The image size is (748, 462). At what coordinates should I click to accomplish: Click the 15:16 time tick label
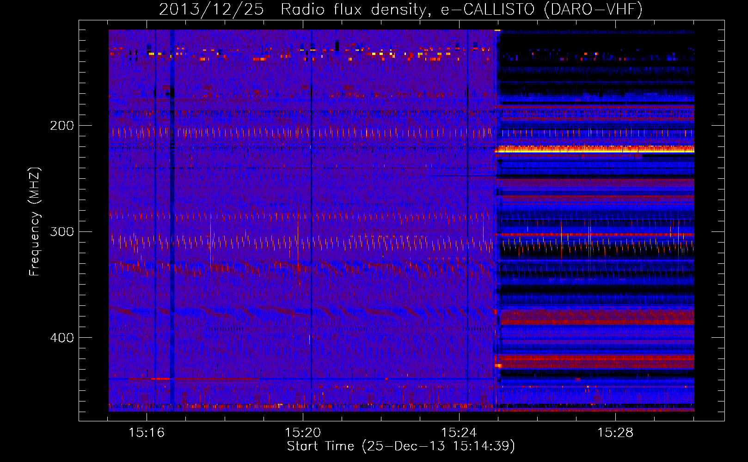147,432
